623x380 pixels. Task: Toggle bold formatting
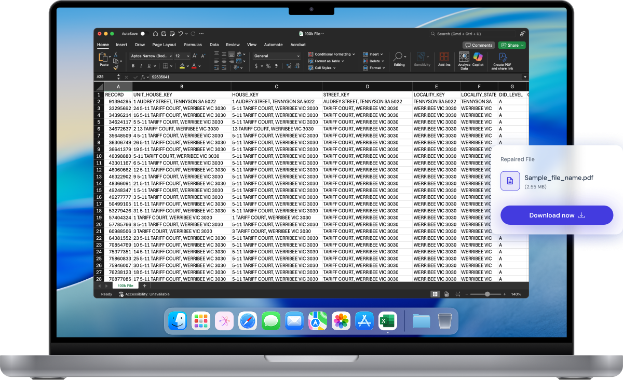click(x=133, y=66)
